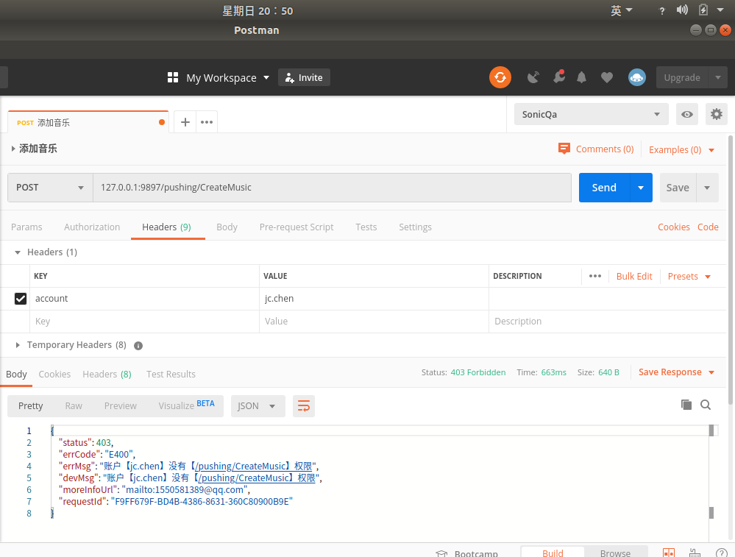Switch to the request Body tab

point(227,227)
